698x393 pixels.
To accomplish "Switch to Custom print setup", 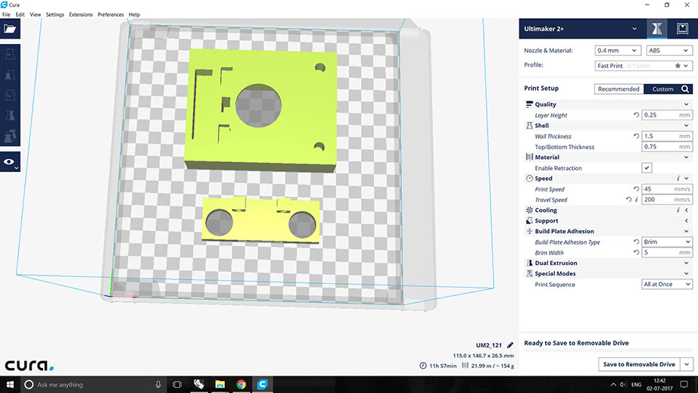I will tap(662, 89).
